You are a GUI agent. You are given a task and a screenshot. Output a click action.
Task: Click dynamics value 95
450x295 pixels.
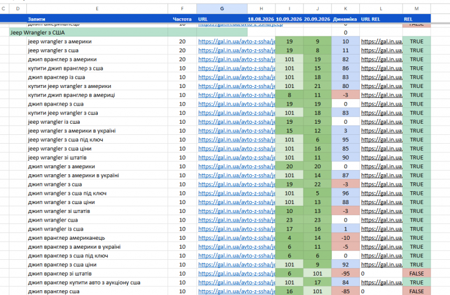[346, 140]
